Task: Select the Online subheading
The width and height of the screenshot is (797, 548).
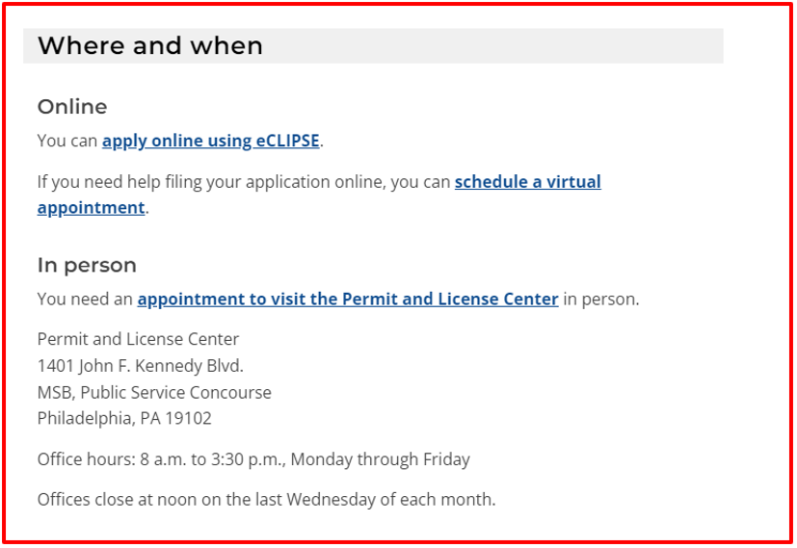Action: pyautogui.click(x=72, y=107)
